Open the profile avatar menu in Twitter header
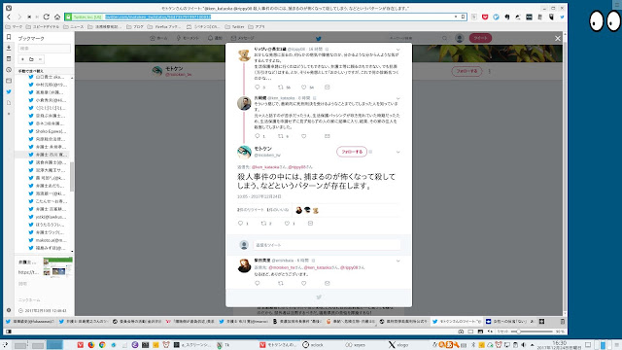The height and width of the screenshot is (350, 622). (460, 38)
